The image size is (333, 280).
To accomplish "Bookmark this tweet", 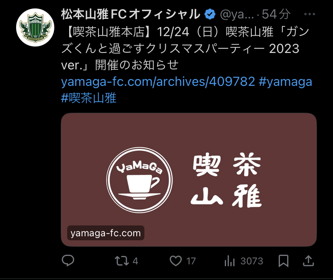I will pyautogui.click(x=284, y=261).
